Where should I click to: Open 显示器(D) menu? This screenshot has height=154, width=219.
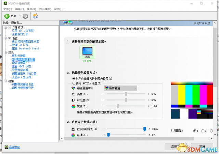[x=45, y=9]
